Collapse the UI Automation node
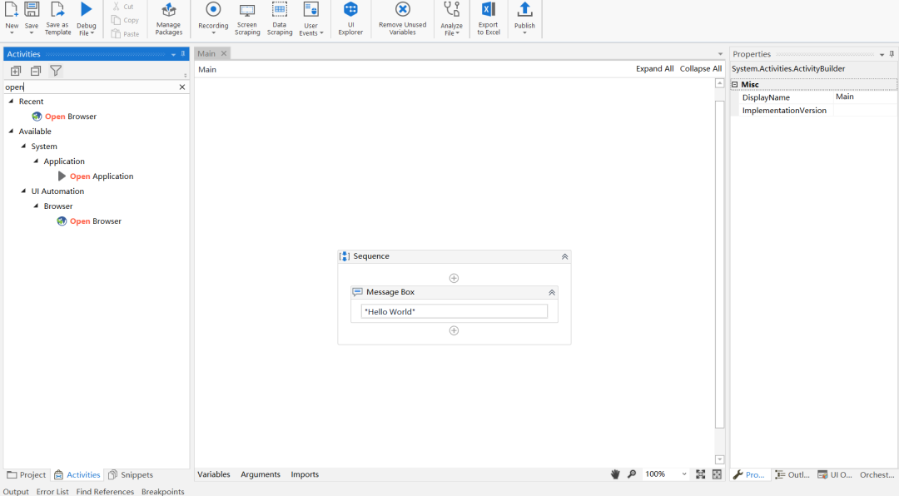The height and width of the screenshot is (496, 899). tap(23, 191)
